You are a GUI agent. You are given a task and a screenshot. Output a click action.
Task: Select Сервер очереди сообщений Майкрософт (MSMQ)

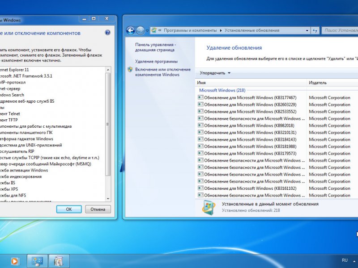click(x=46, y=164)
